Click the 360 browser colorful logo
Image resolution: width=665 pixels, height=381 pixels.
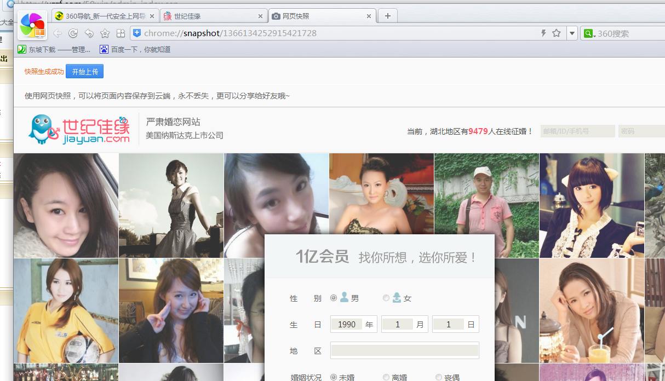(32, 25)
